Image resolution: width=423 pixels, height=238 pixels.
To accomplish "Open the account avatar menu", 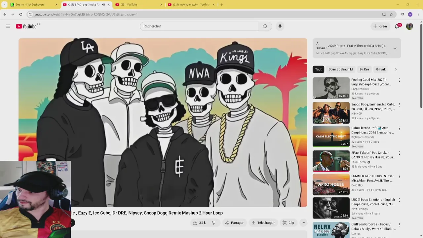I will (409, 26).
